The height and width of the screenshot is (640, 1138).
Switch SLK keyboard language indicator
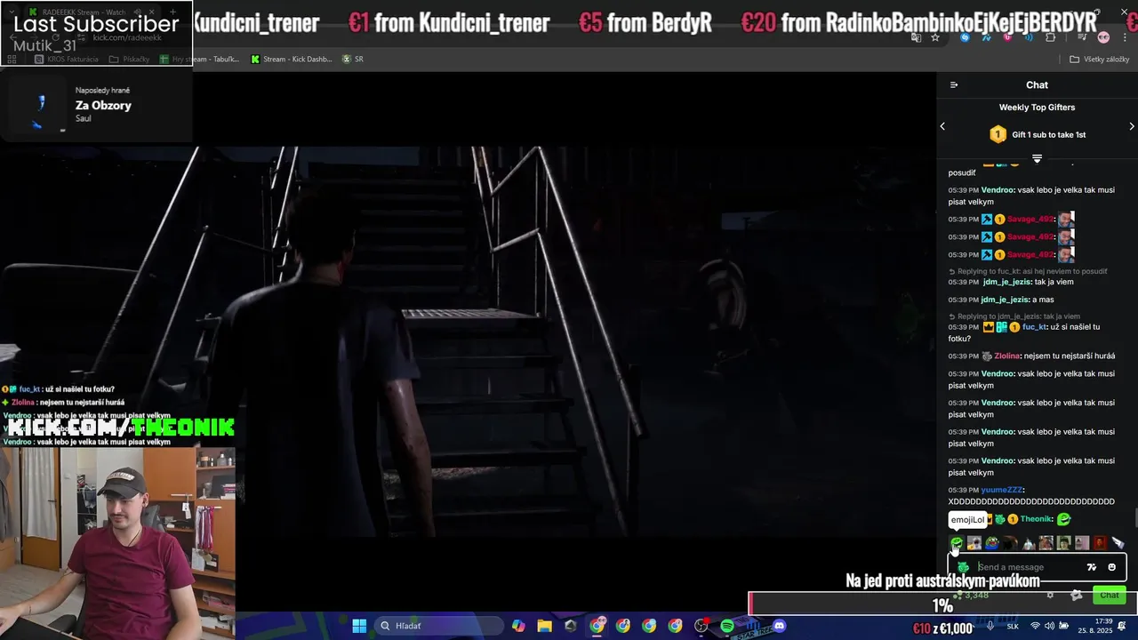coord(1013,626)
